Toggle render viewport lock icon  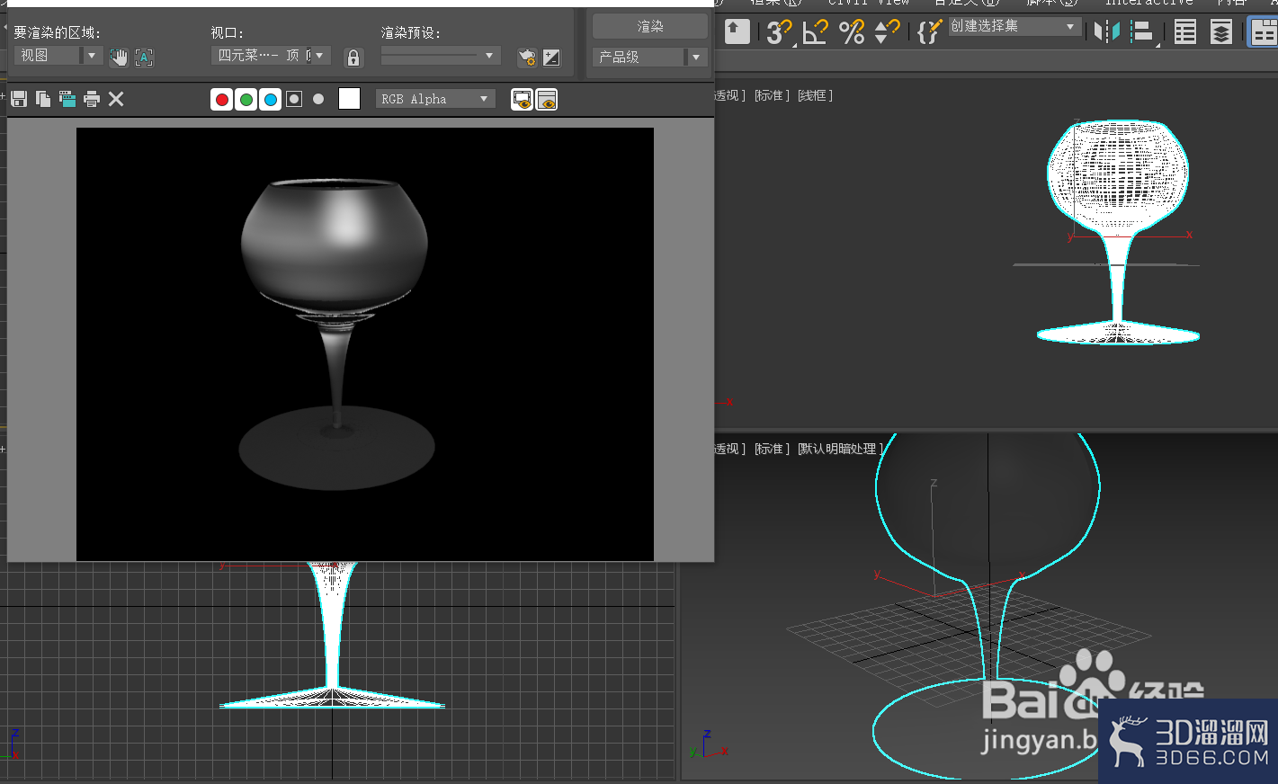(x=353, y=58)
